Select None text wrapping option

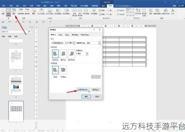point(55,70)
